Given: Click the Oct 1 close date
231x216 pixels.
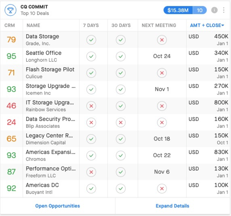Looking at the screenshot, I should [223, 143].
